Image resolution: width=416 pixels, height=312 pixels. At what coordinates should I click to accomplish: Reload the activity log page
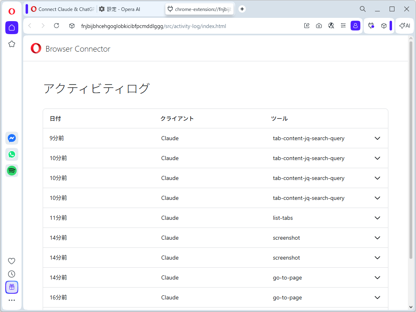57,25
